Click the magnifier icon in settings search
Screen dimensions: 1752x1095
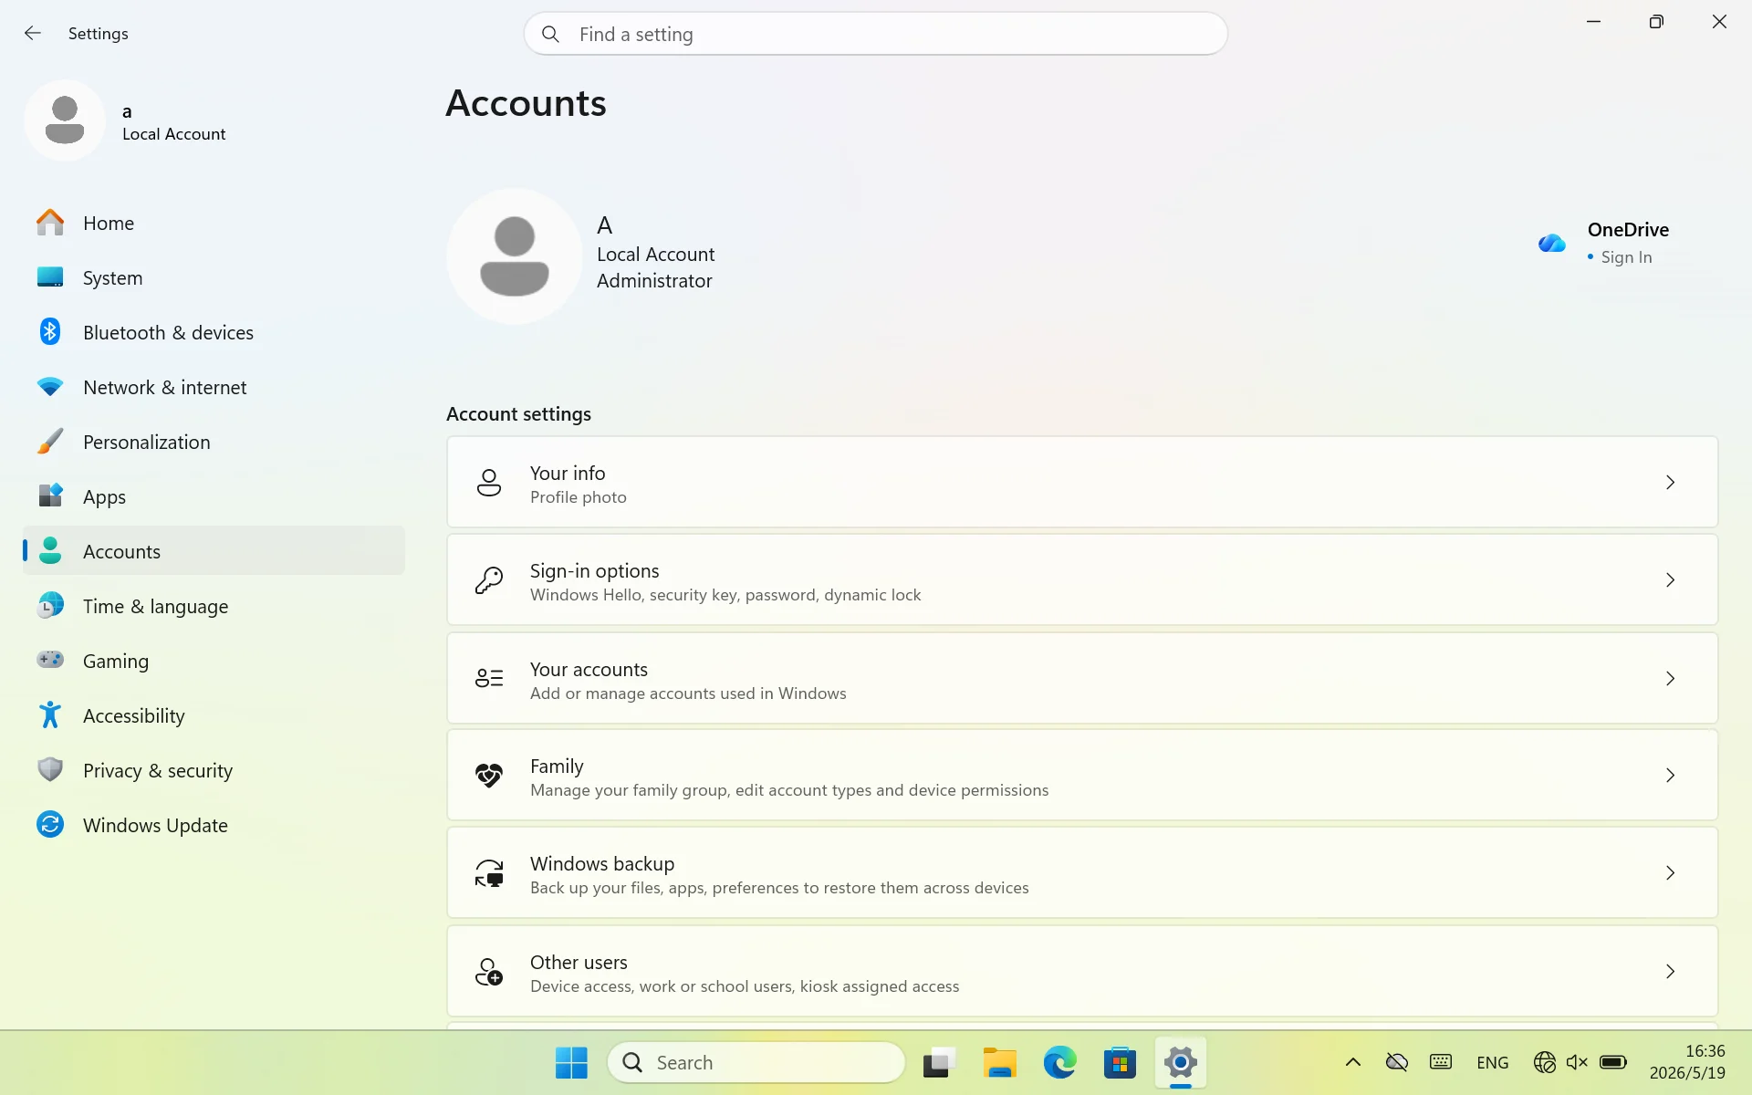550,35
